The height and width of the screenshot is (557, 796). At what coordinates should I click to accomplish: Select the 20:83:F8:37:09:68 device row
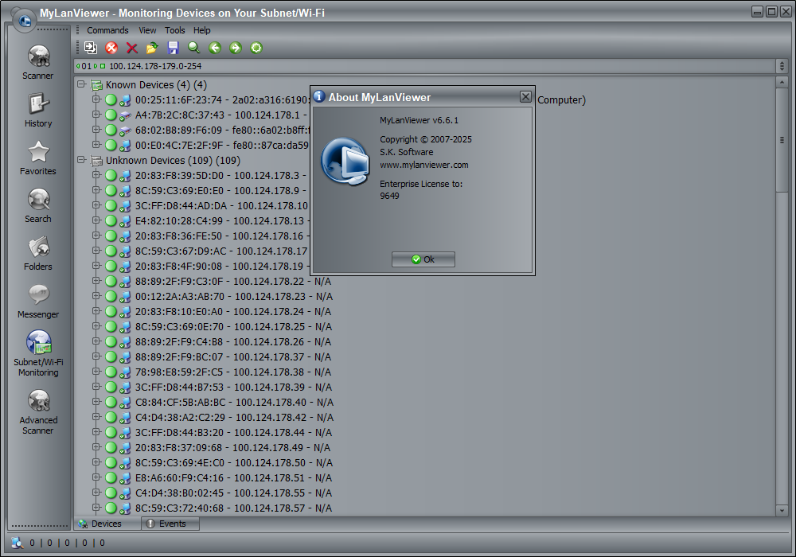[x=232, y=447]
